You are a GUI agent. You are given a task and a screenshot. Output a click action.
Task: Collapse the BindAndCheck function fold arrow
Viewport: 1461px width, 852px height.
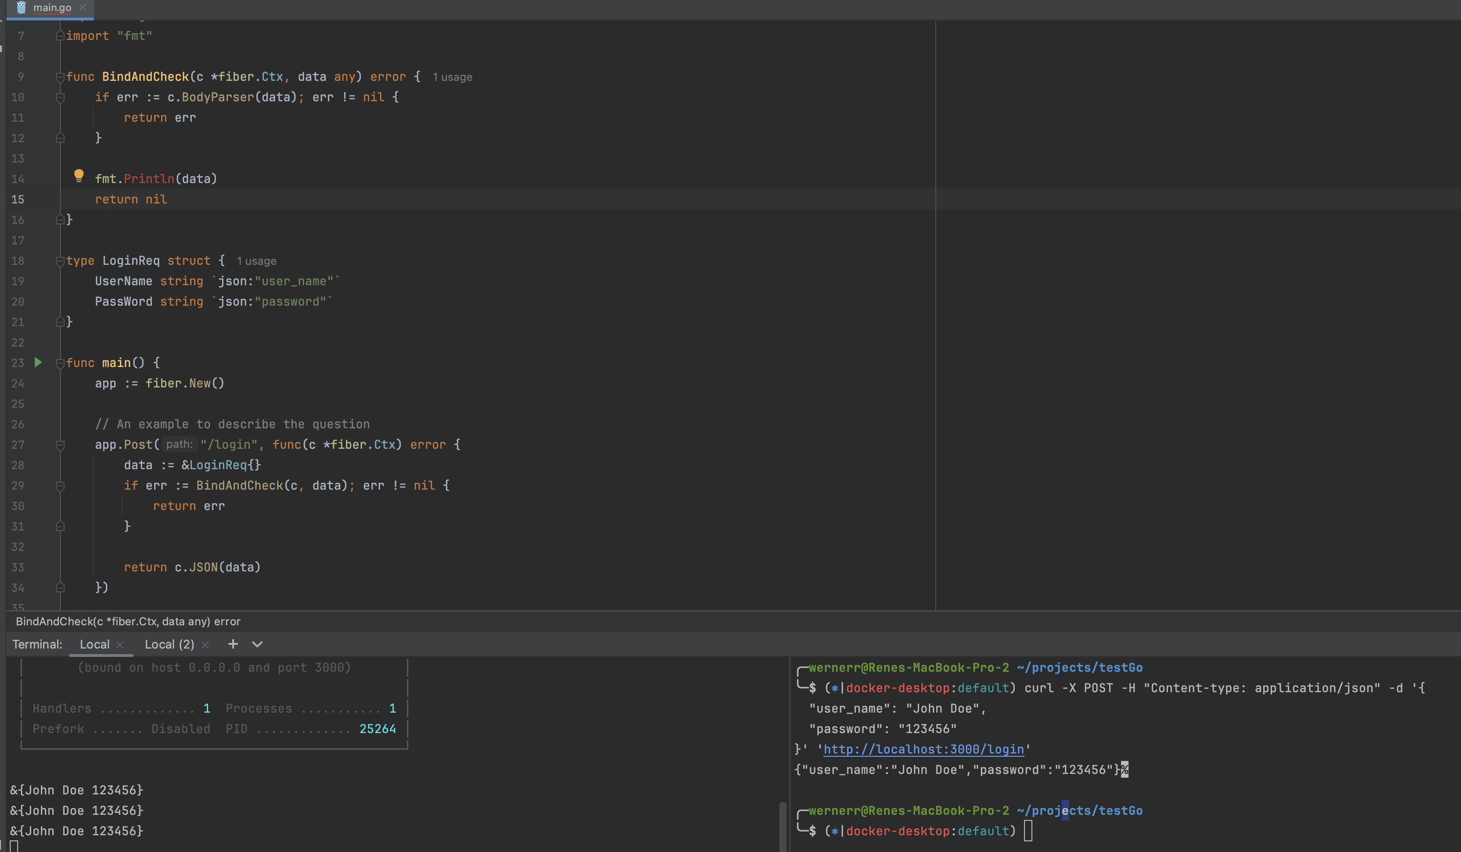[x=60, y=76]
